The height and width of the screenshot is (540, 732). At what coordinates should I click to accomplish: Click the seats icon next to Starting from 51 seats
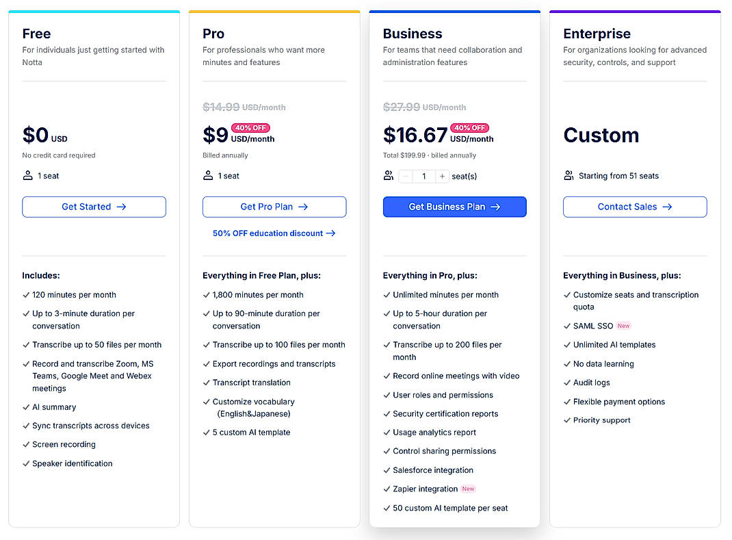pyautogui.click(x=568, y=176)
